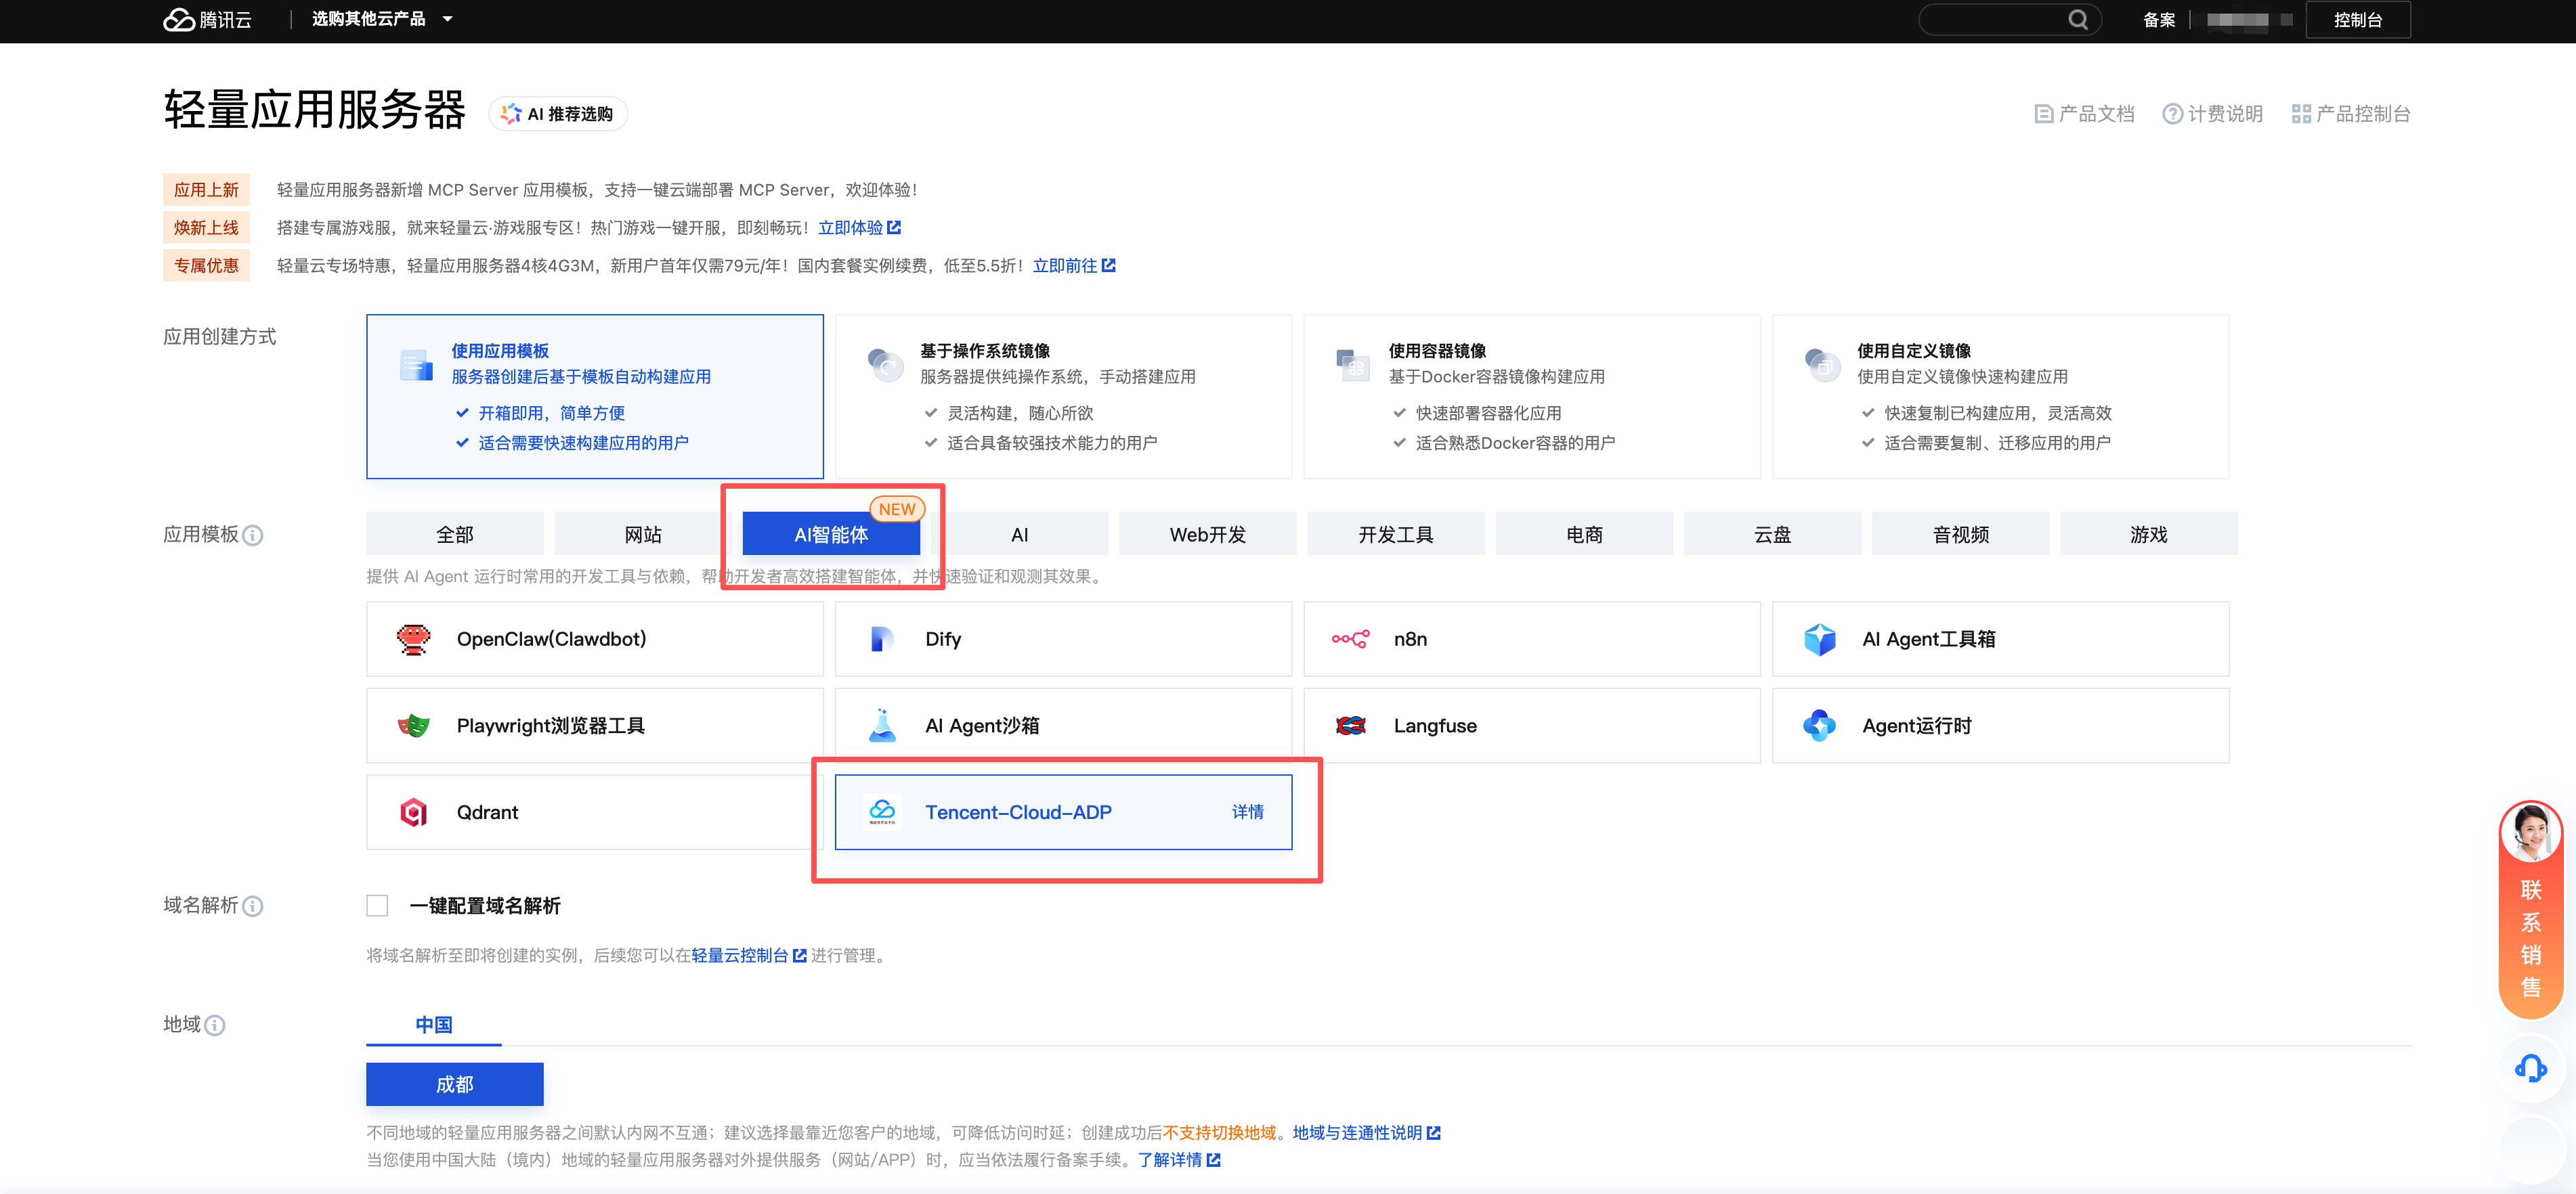
Task: Select the Langfuse template icon
Action: coord(1350,726)
